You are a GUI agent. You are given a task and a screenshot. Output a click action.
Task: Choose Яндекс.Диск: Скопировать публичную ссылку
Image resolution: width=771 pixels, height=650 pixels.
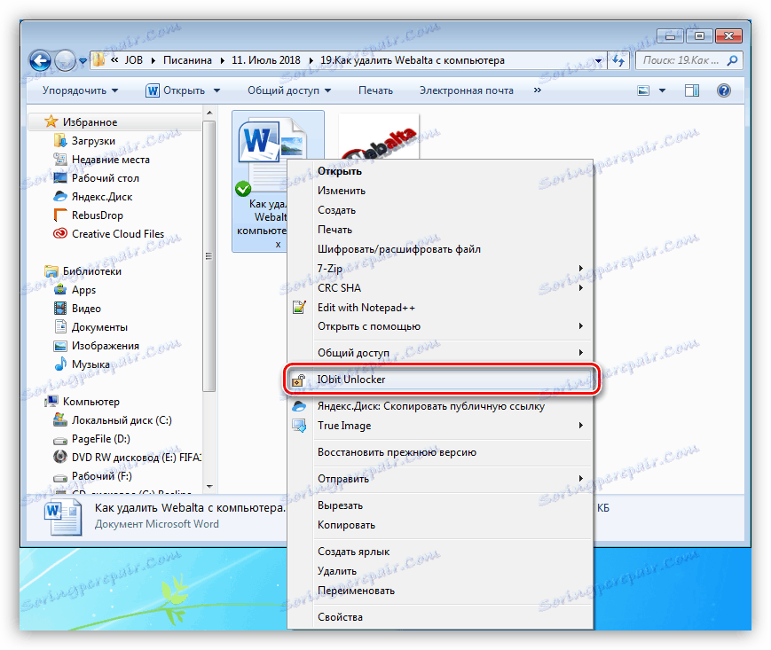pos(441,406)
